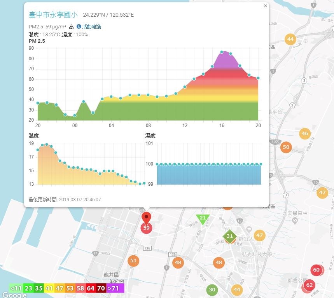Click the blue info icon beside 活動建議
This screenshot has width=334, height=298.
(79, 26)
